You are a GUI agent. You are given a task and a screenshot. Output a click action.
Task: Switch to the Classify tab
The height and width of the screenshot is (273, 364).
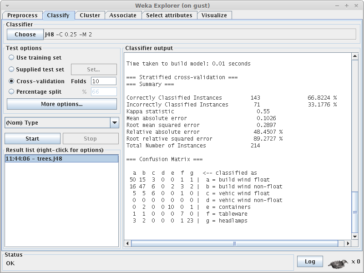58,15
